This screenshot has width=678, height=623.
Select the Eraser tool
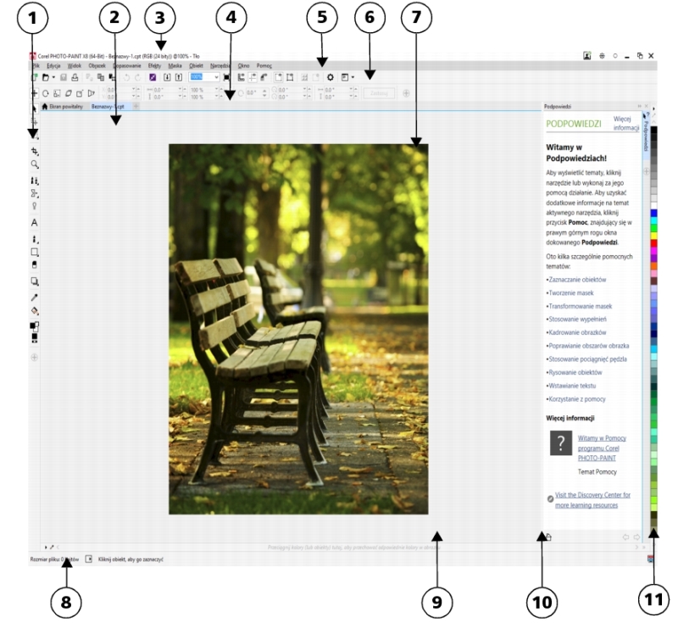point(35,265)
